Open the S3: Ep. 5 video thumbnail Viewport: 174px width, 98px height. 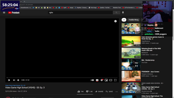click(x=131, y=88)
